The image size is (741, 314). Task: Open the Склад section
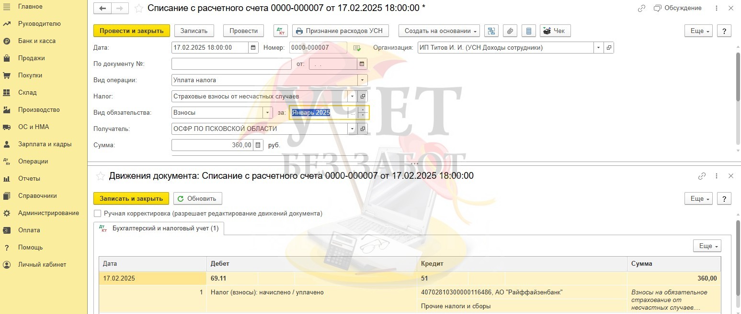(27, 93)
